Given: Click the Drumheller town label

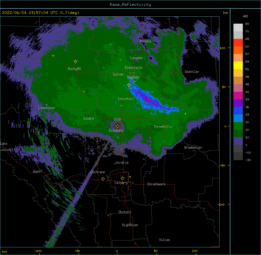Looking at the screenshot, I should 193,147.
